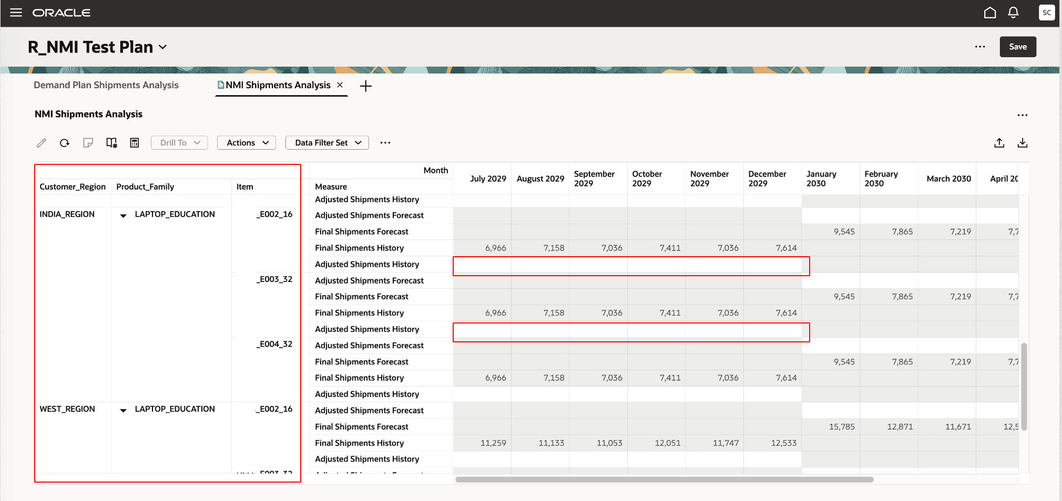Image resolution: width=1062 pixels, height=501 pixels.
Task: Click the calculator icon
Action: pyautogui.click(x=135, y=143)
